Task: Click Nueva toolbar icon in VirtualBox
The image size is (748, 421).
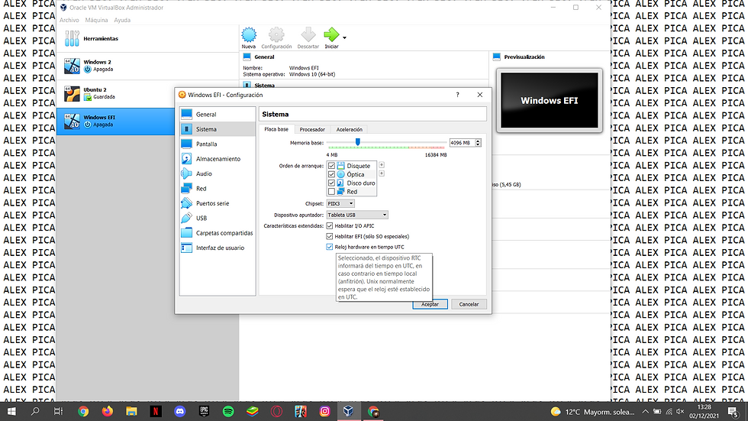Action: [x=249, y=37]
